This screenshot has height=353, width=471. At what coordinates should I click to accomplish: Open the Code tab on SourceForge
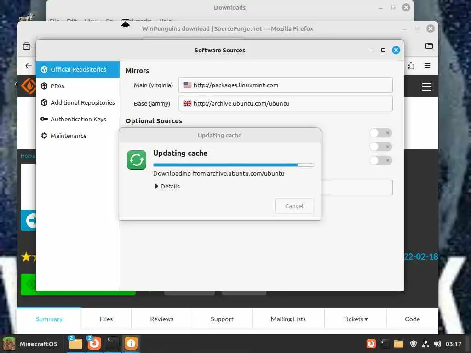pos(413,319)
